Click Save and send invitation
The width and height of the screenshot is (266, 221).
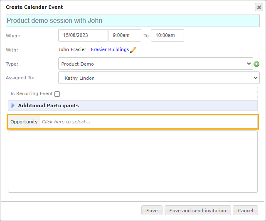click(198, 210)
